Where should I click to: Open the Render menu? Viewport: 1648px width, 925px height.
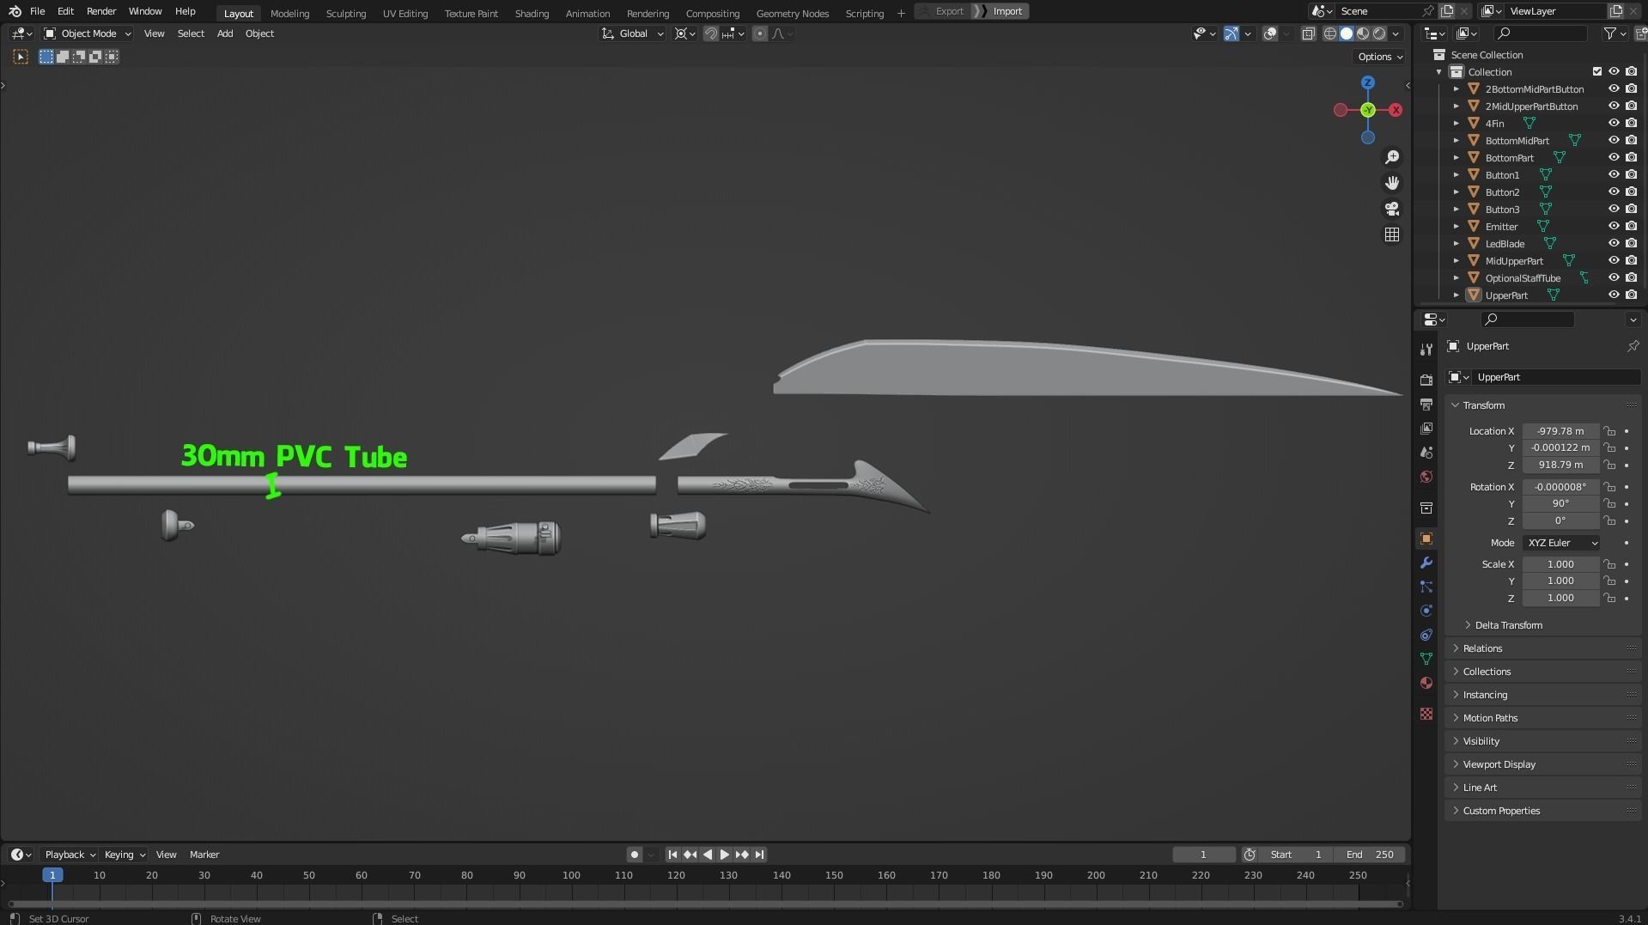[x=100, y=11]
